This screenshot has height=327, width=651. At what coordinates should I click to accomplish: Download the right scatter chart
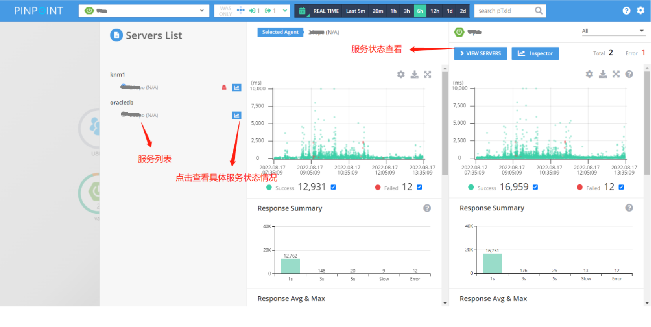tap(603, 74)
